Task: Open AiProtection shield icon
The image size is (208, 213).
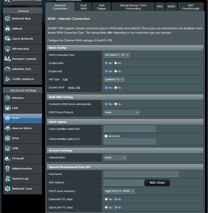Action: [8, 49]
